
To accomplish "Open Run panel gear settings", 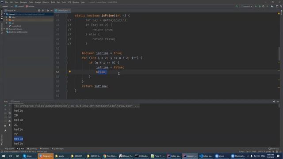I will click(274, 102).
